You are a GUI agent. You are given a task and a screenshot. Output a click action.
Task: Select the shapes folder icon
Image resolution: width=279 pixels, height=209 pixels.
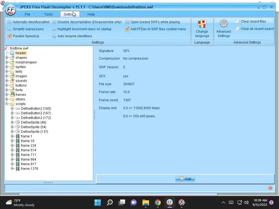click(x=12, y=58)
